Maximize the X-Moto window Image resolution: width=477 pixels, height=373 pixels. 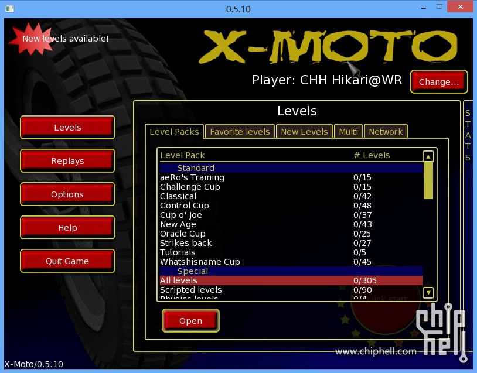coord(439,6)
